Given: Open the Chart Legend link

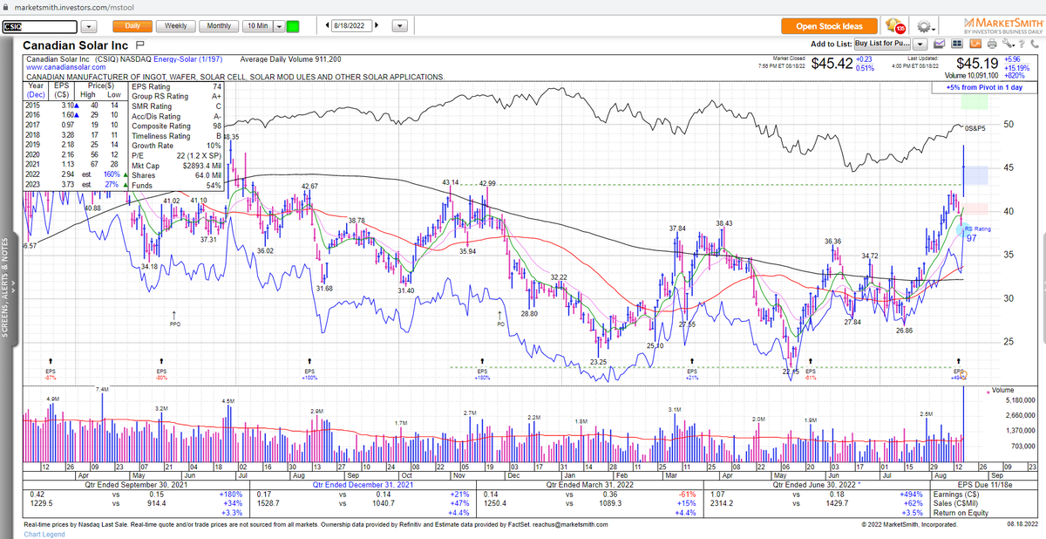Looking at the screenshot, I should 44,534.
